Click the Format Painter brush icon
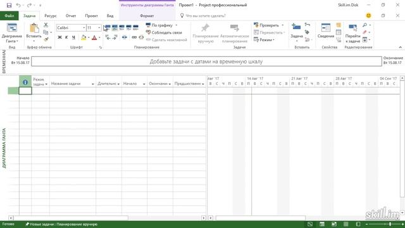Image resolution: width=405 pixels, height=228 pixels. click(46, 39)
